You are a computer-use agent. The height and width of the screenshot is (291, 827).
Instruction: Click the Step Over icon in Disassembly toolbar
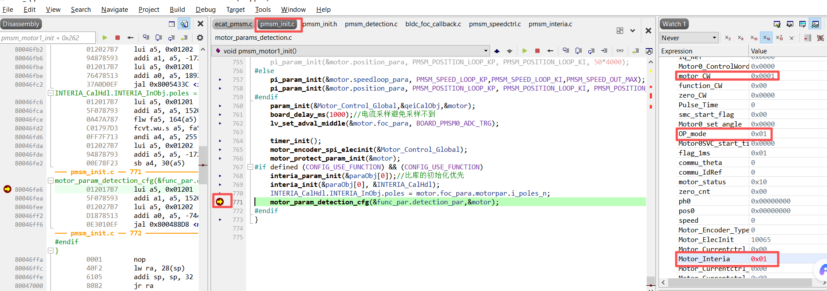pos(159,38)
